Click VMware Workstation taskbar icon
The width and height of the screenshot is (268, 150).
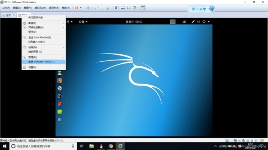click(120, 146)
